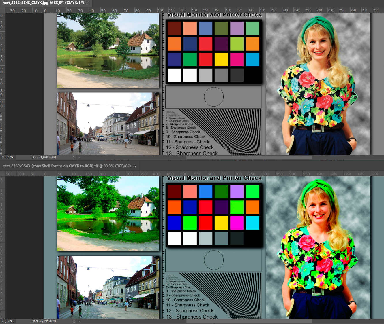The image size is (384, 324).
Task: Click the cyan color patch in the RGB document
Action: 252,223
